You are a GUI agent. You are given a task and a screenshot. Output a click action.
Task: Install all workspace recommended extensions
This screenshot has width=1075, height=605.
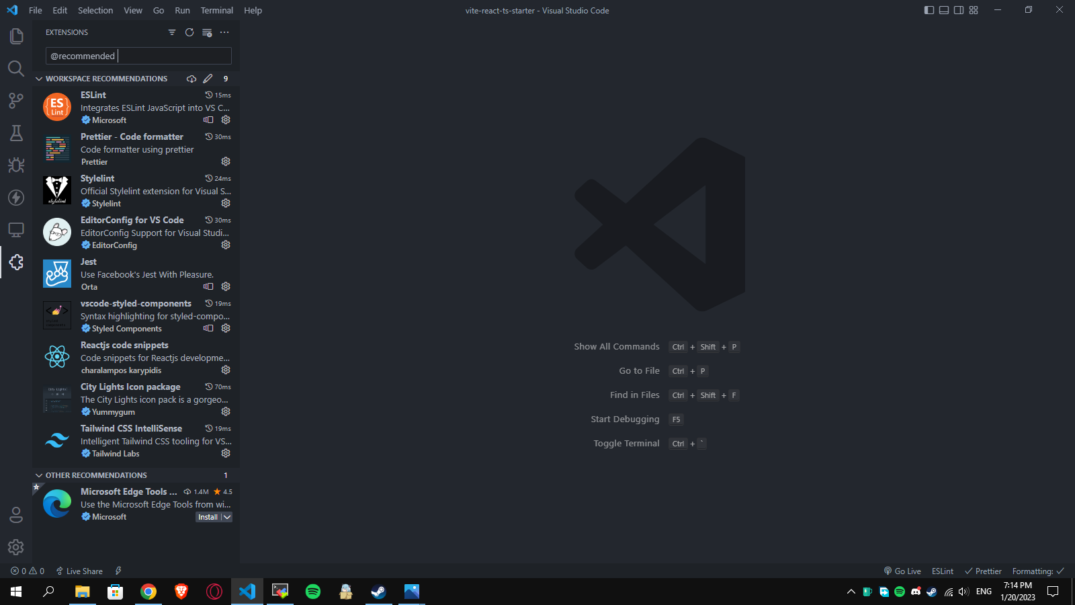tap(191, 79)
